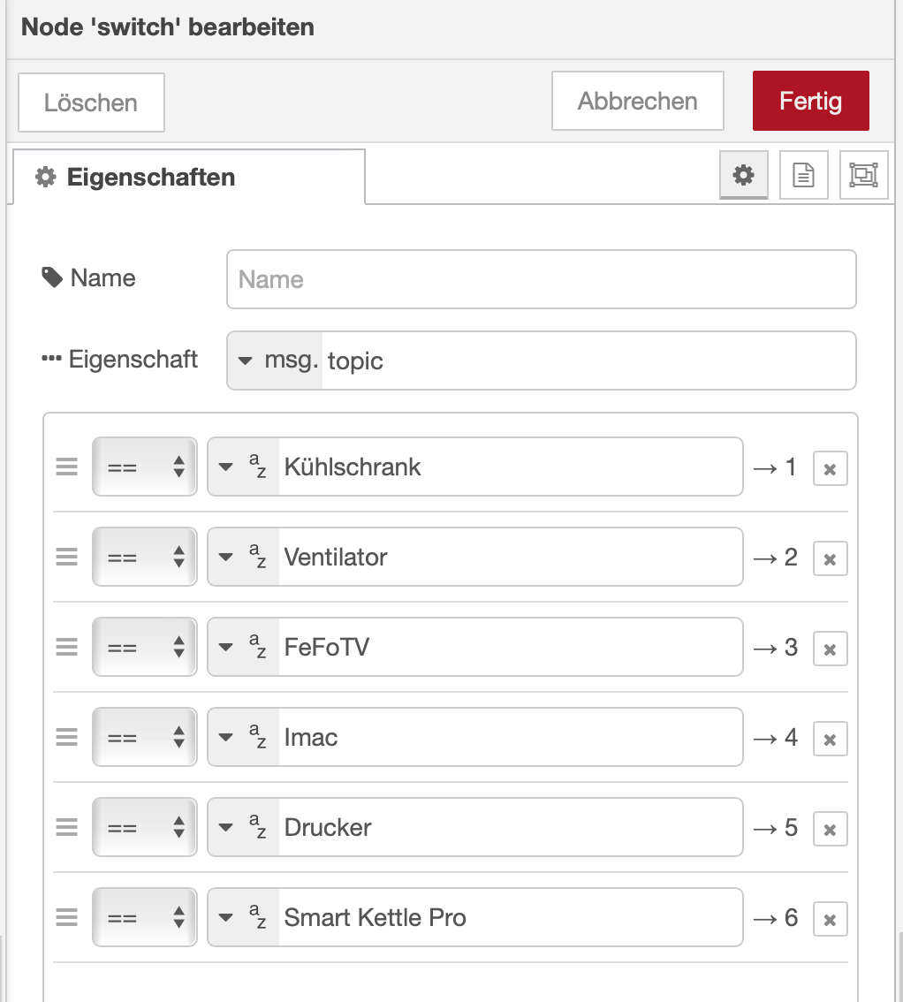Select the Eigenschaften tab
This screenshot has width=903, height=1002.
tap(188, 177)
